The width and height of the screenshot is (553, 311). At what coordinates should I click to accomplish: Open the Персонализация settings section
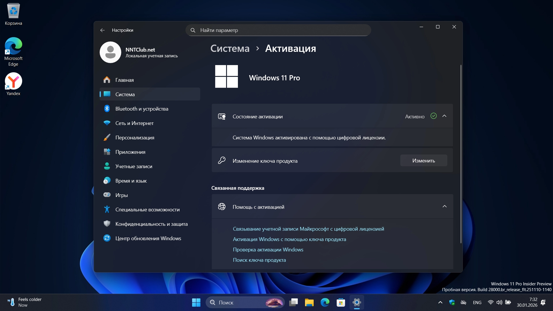[135, 138]
